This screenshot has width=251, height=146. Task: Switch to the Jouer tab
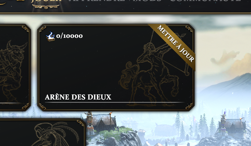coord(46,1)
